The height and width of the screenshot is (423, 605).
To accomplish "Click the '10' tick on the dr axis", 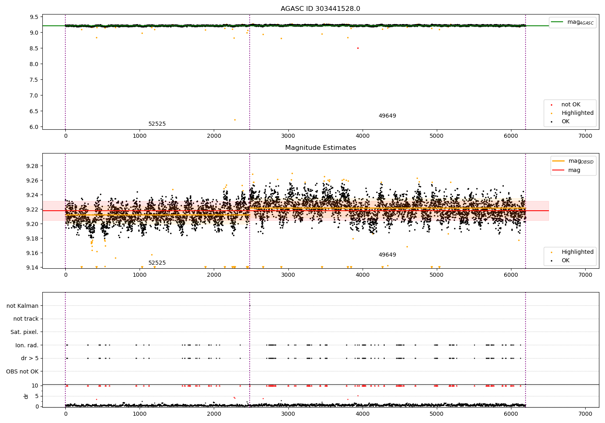I will pos(35,386).
